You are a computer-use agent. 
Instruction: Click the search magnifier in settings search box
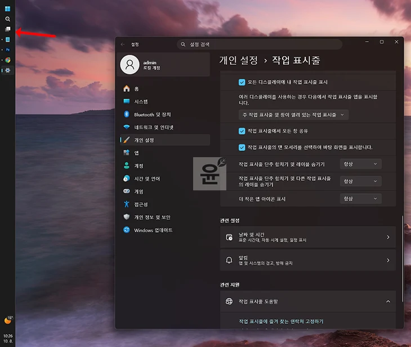click(183, 45)
